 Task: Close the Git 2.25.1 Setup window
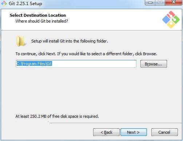click(174, 2)
